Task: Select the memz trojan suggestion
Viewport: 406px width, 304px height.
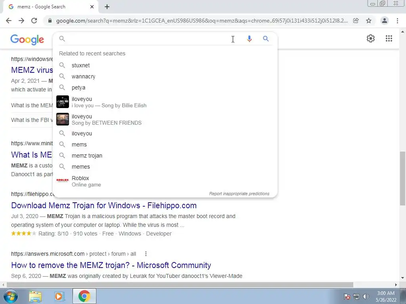Action: click(x=165, y=156)
